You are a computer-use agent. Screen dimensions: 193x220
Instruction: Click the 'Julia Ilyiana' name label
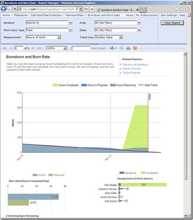point(111,201)
